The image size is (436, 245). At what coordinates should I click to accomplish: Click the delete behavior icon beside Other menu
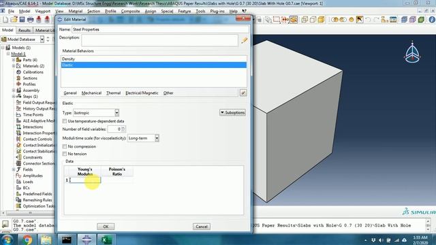(x=243, y=93)
